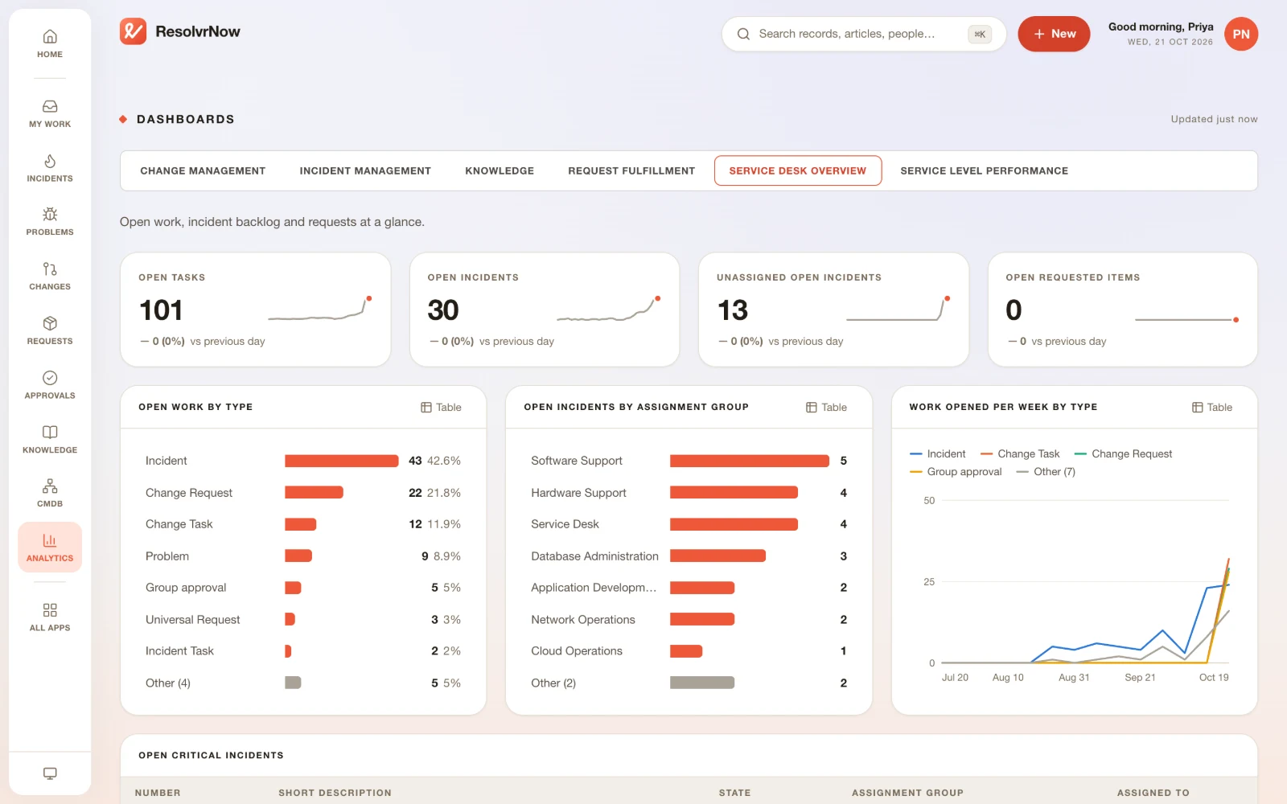This screenshot has width=1287, height=804.
Task: Open Incidents flame icon in sidebar
Action: click(50, 162)
